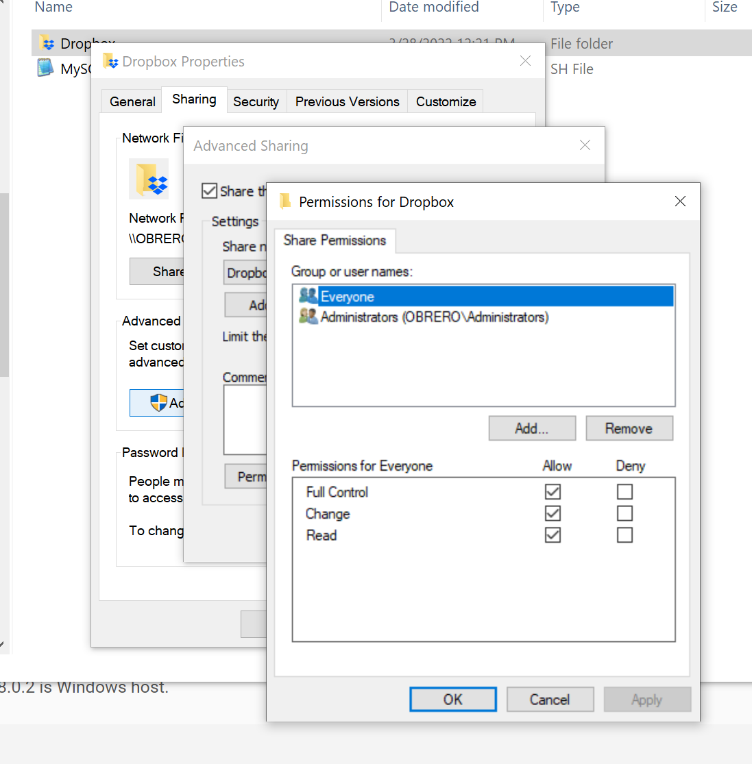Select the Share Permissions tab
752x764 pixels.
click(335, 241)
